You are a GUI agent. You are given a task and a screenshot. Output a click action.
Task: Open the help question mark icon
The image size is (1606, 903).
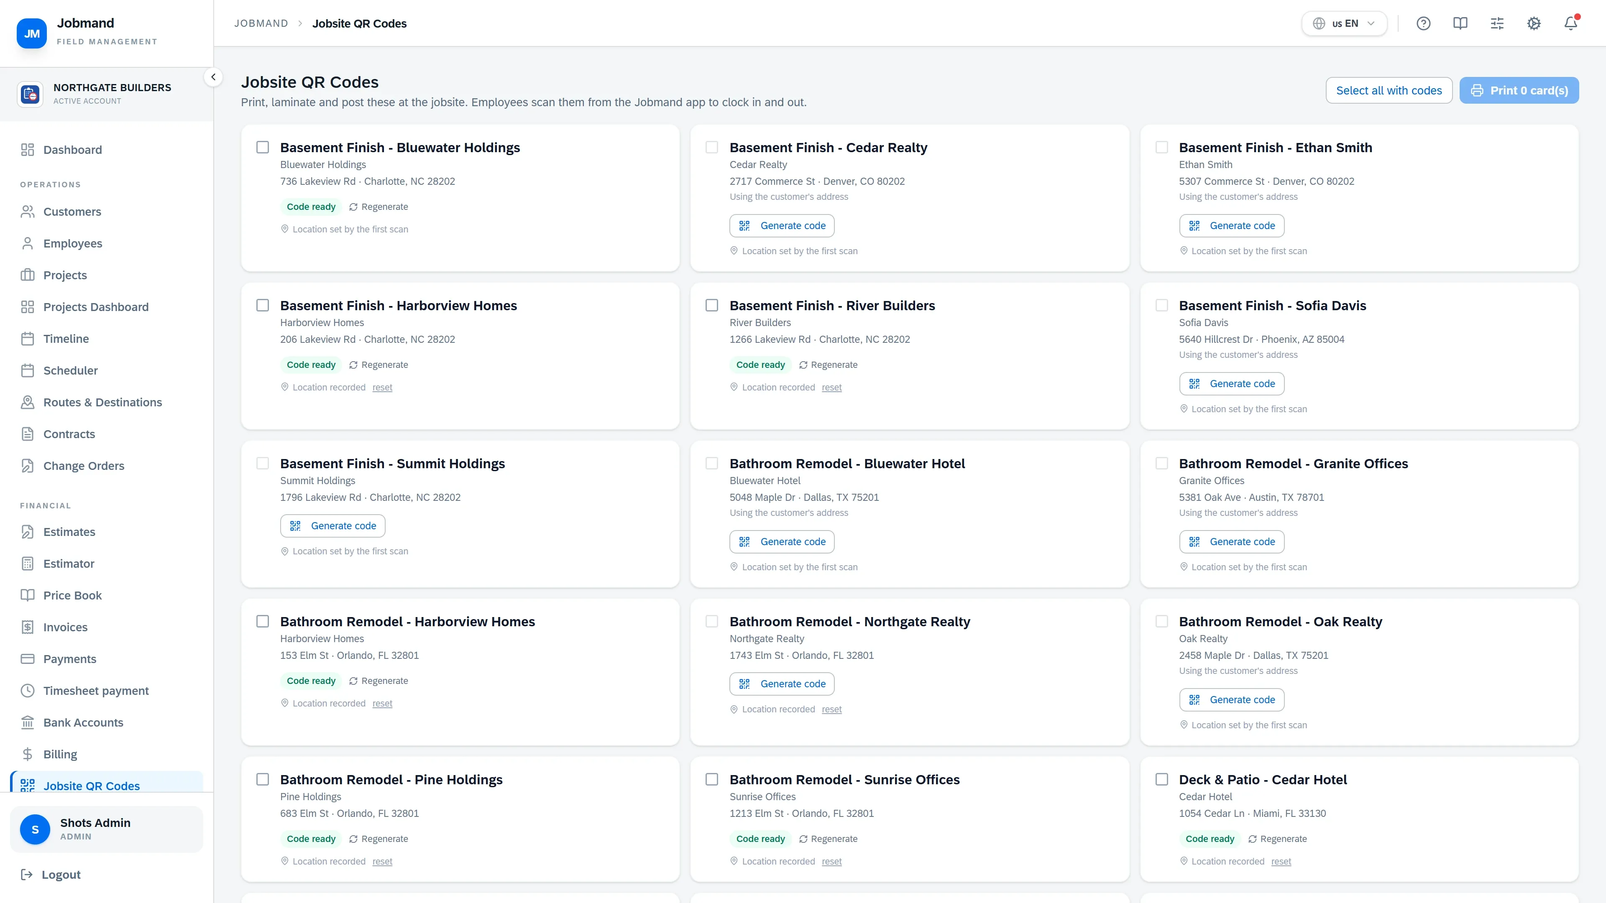[x=1423, y=24]
